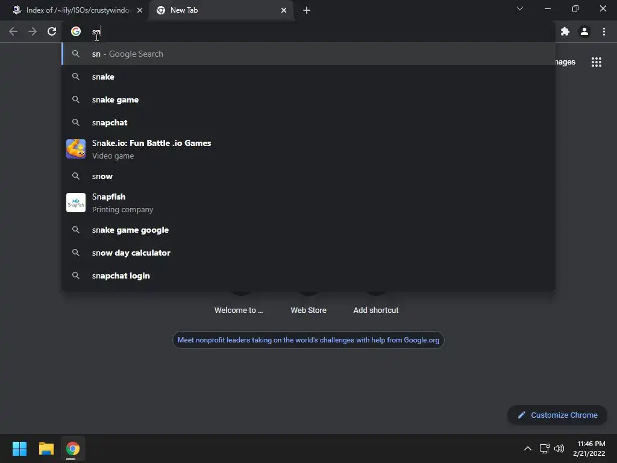617x463 pixels.
Task: Open the Google.org nonprofit leaders link
Action: click(308, 340)
